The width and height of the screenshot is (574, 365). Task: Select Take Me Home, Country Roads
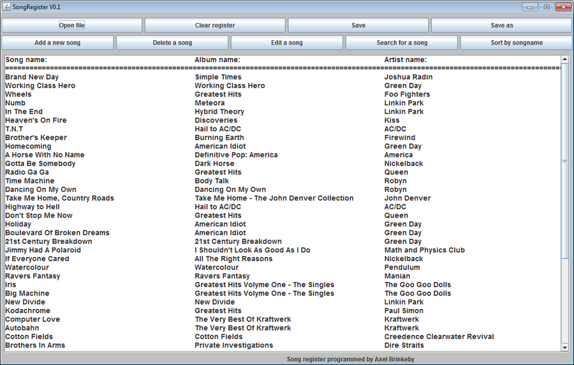(x=60, y=198)
